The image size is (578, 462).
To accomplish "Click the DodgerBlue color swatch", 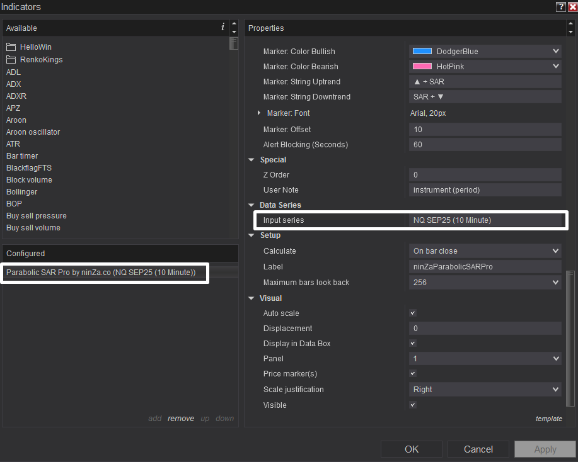I will tap(422, 51).
